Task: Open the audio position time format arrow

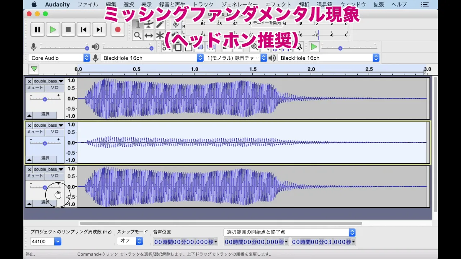Action: point(216,242)
